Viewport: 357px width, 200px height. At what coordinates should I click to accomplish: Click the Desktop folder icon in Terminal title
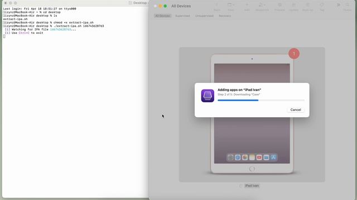(x=130, y=3)
